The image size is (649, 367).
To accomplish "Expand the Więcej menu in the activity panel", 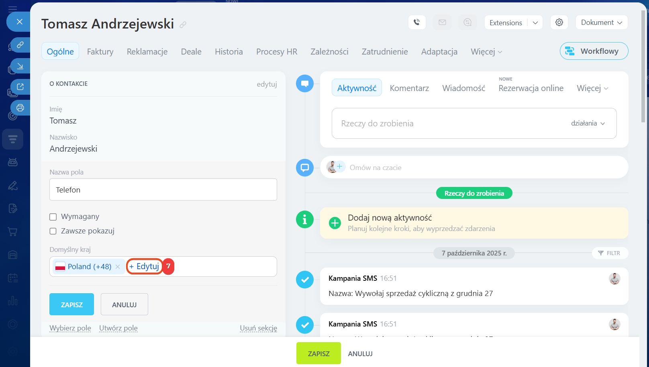I will coord(592,88).
